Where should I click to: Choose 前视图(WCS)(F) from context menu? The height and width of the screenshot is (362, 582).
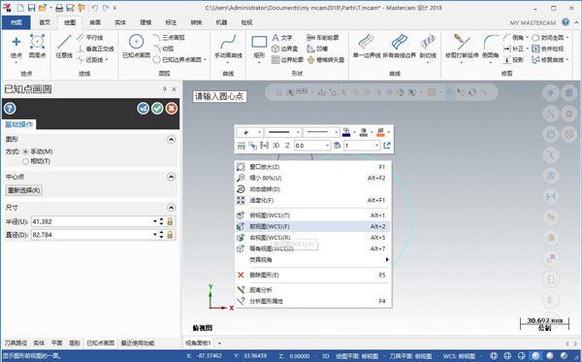312,226
